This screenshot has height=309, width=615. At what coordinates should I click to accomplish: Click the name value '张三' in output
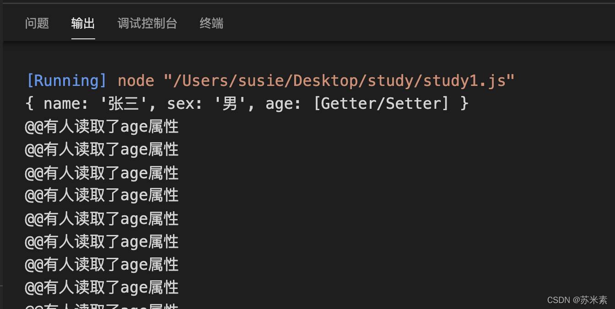pyautogui.click(x=124, y=104)
